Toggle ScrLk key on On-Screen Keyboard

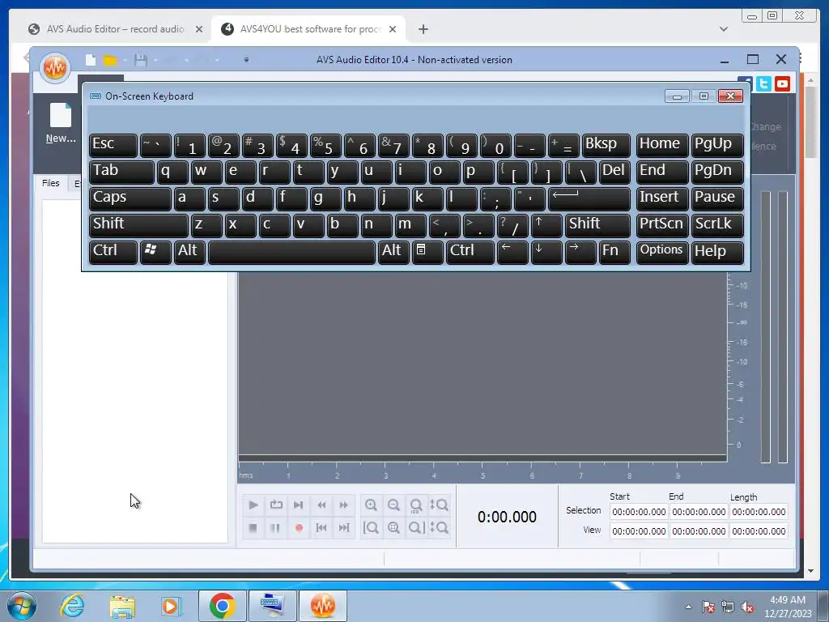click(717, 225)
